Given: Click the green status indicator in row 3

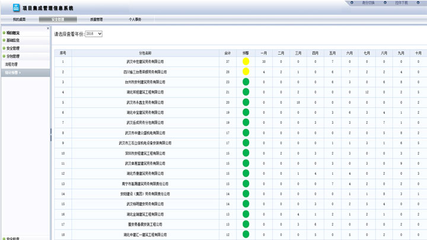Looking at the screenshot, I should click(x=246, y=82).
